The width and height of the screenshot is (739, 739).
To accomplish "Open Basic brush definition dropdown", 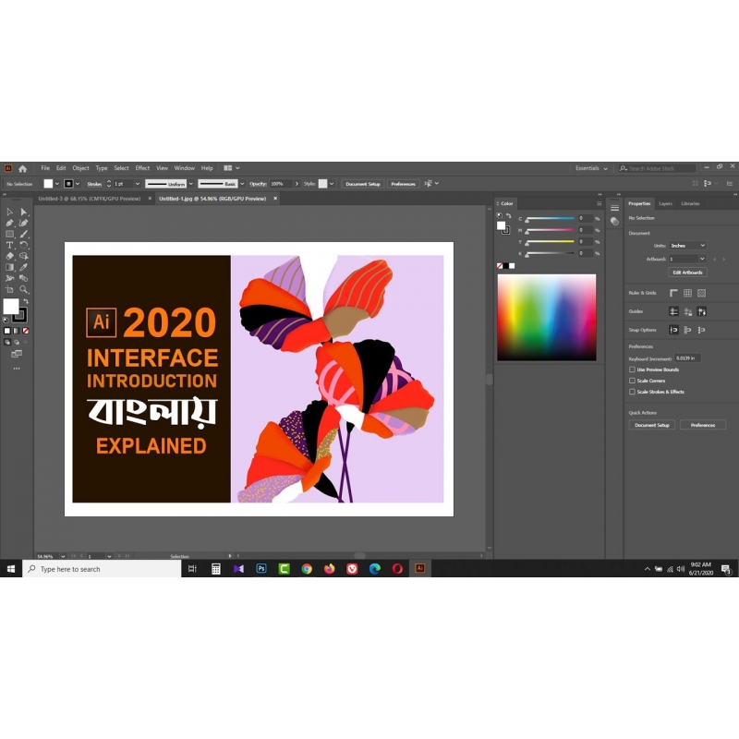I will click(x=242, y=184).
